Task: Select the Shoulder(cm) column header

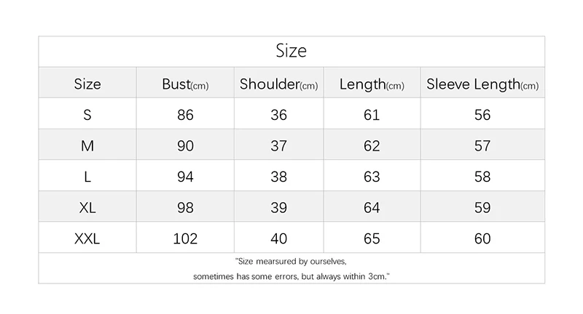Action: coord(278,84)
